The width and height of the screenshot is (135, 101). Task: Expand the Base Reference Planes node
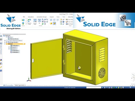5,41
